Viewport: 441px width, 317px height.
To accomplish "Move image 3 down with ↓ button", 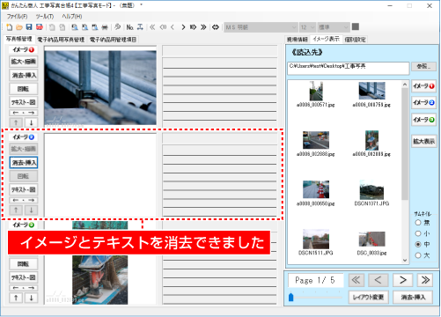I will click(x=31, y=298).
